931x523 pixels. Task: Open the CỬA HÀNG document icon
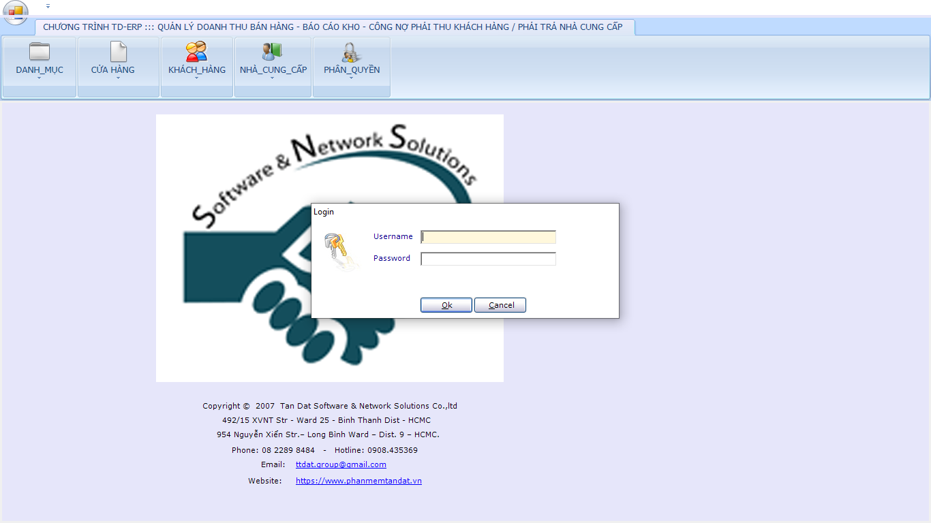(119, 52)
